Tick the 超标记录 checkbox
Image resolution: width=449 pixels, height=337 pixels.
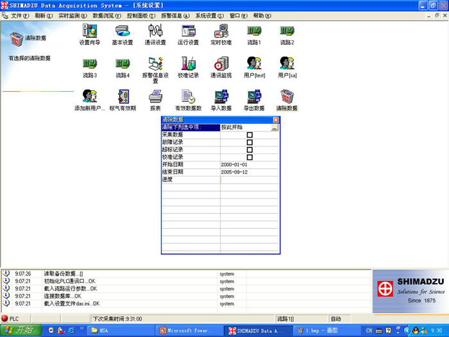pyautogui.click(x=250, y=150)
